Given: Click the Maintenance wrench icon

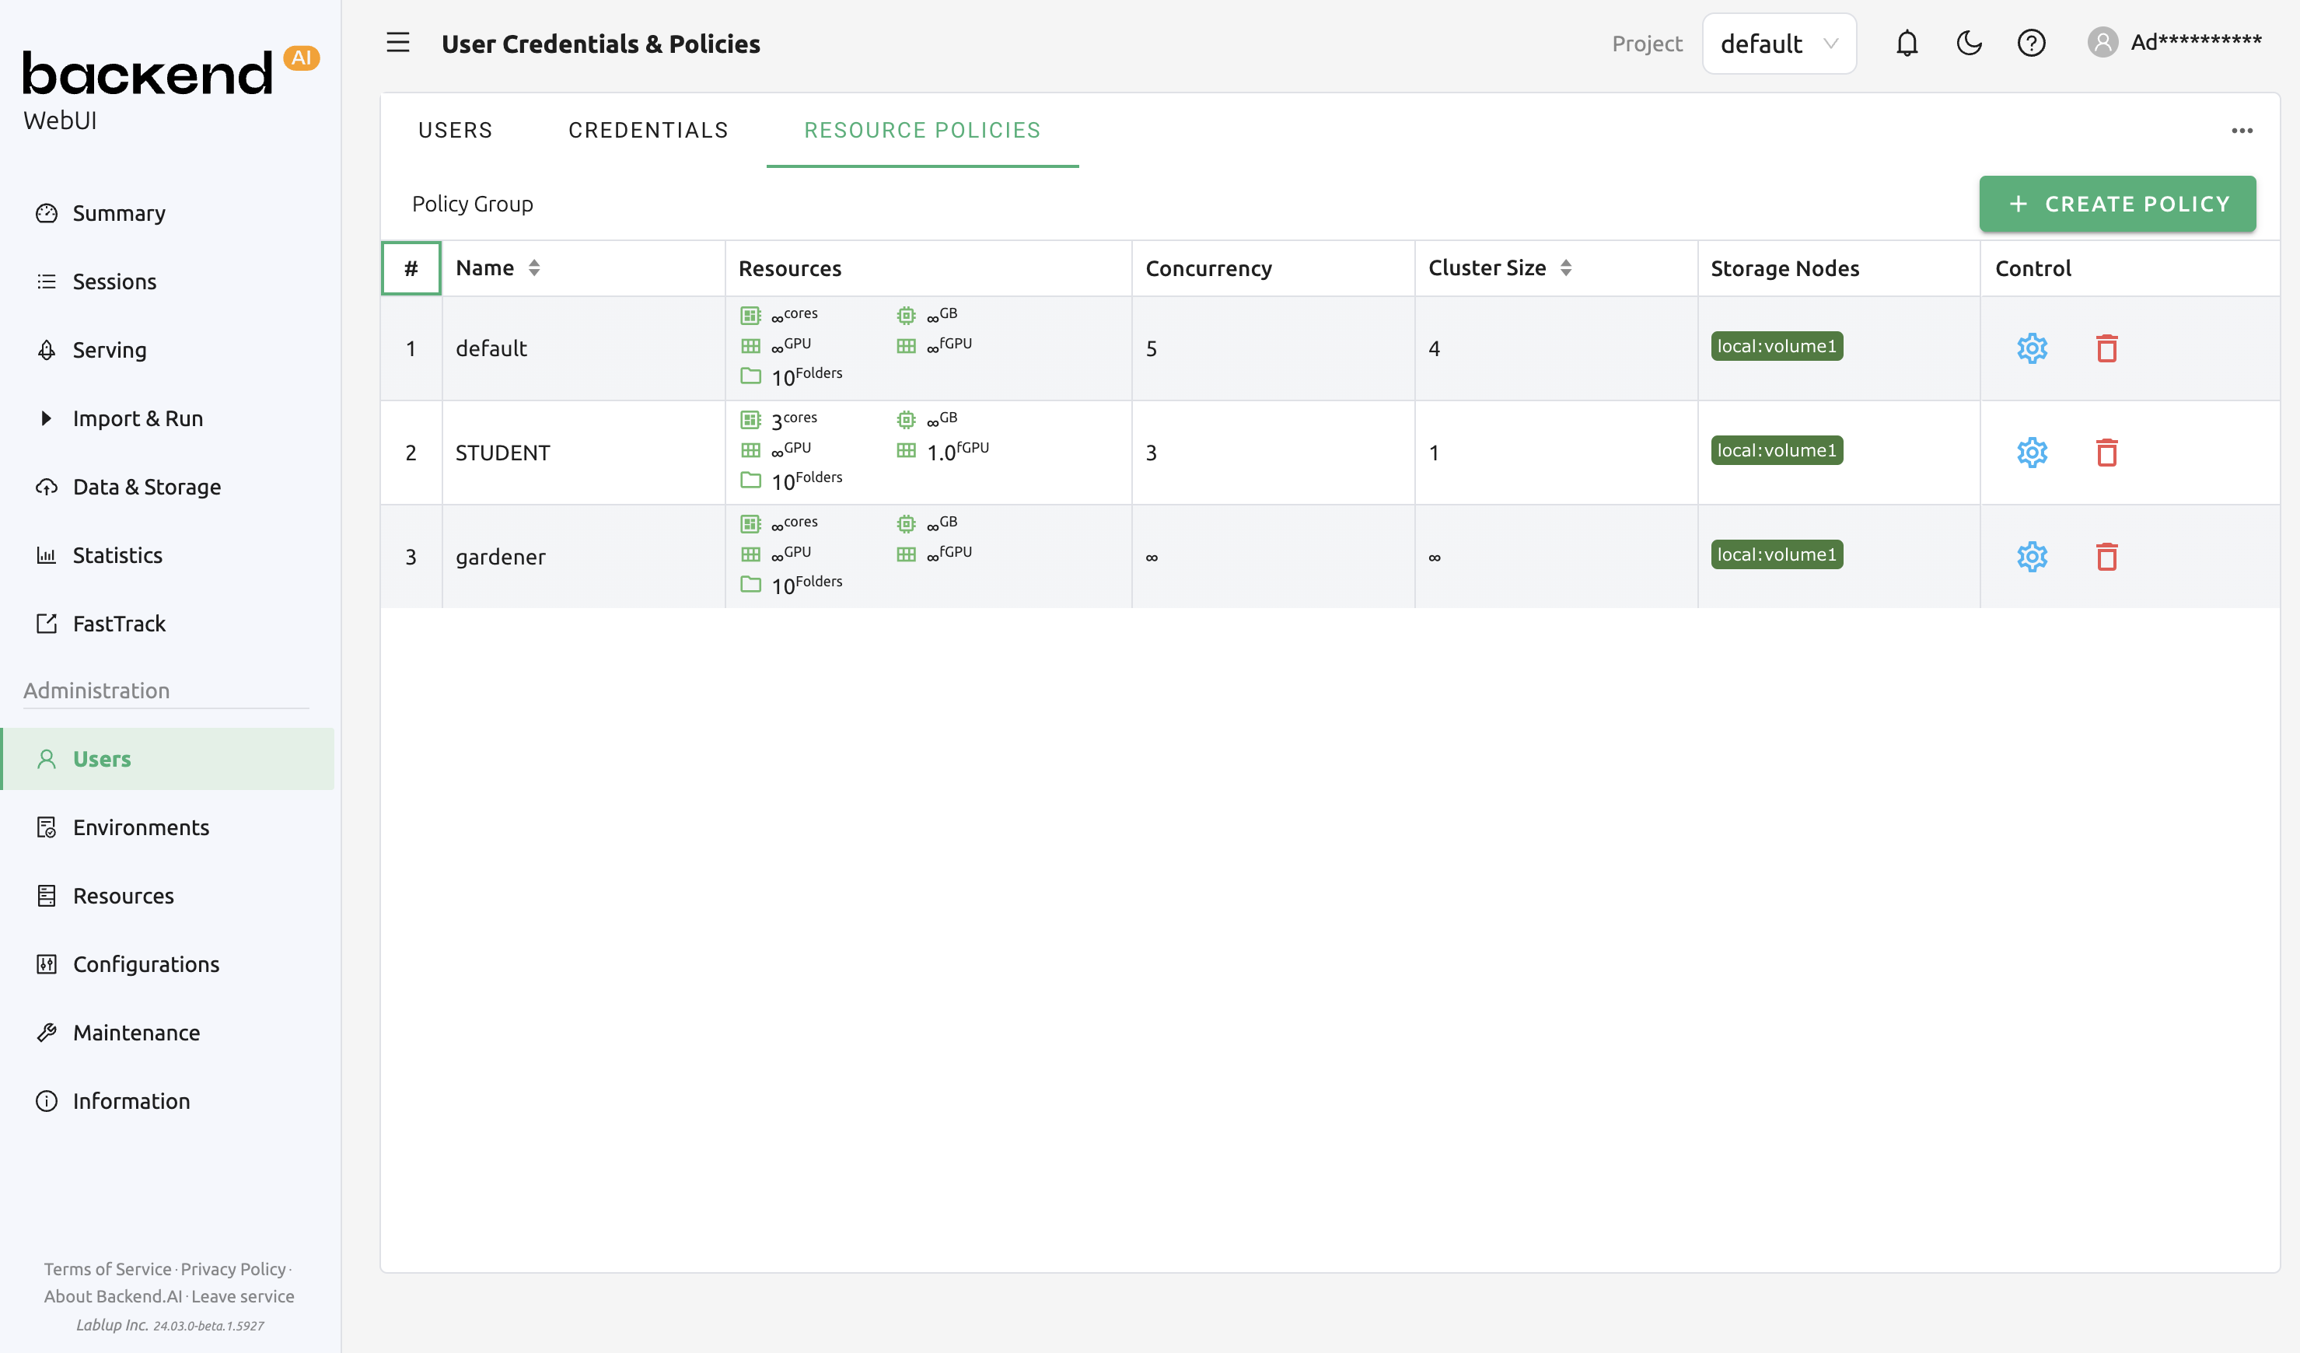Looking at the screenshot, I should pyautogui.click(x=47, y=1033).
